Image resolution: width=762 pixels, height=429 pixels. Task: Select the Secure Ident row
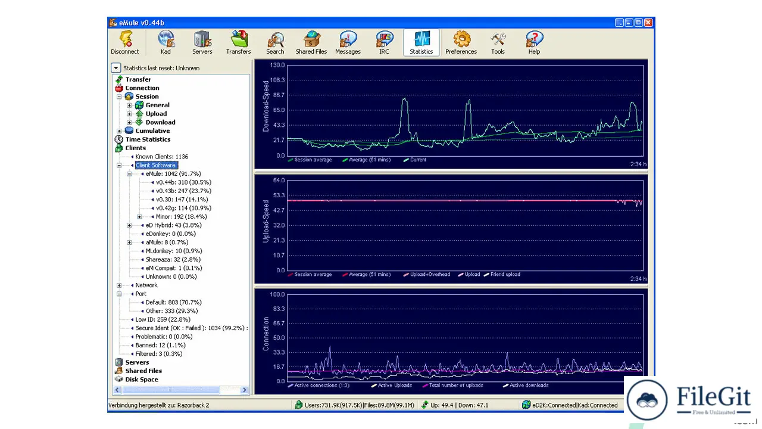191,328
